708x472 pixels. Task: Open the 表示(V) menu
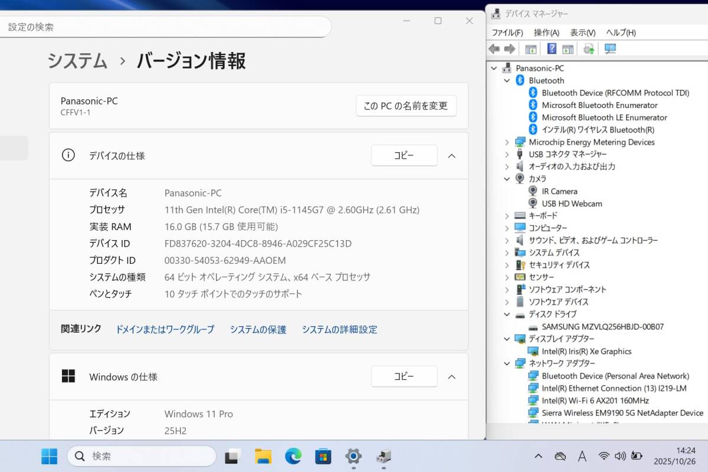pos(582,32)
